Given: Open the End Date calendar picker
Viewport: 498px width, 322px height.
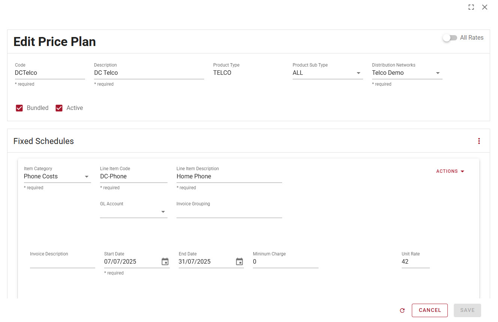Looking at the screenshot, I should (239, 261).
